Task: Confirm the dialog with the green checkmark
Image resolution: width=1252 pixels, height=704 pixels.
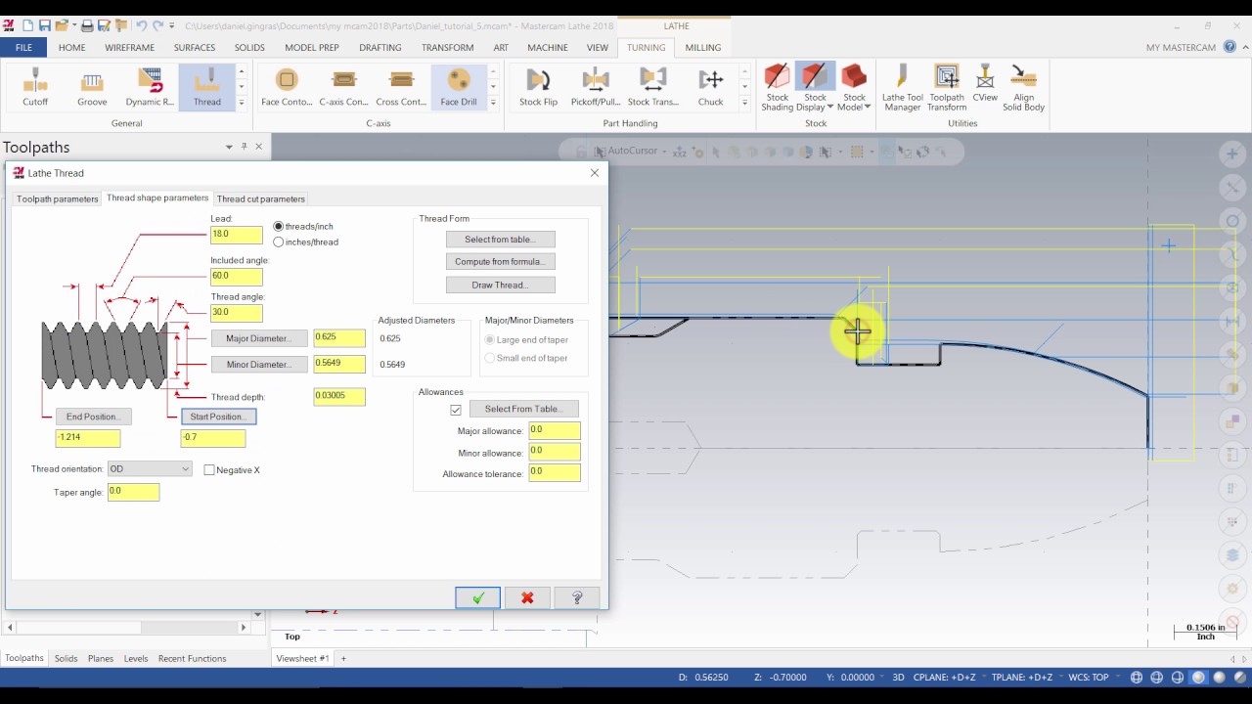Action: pos(477,597)
